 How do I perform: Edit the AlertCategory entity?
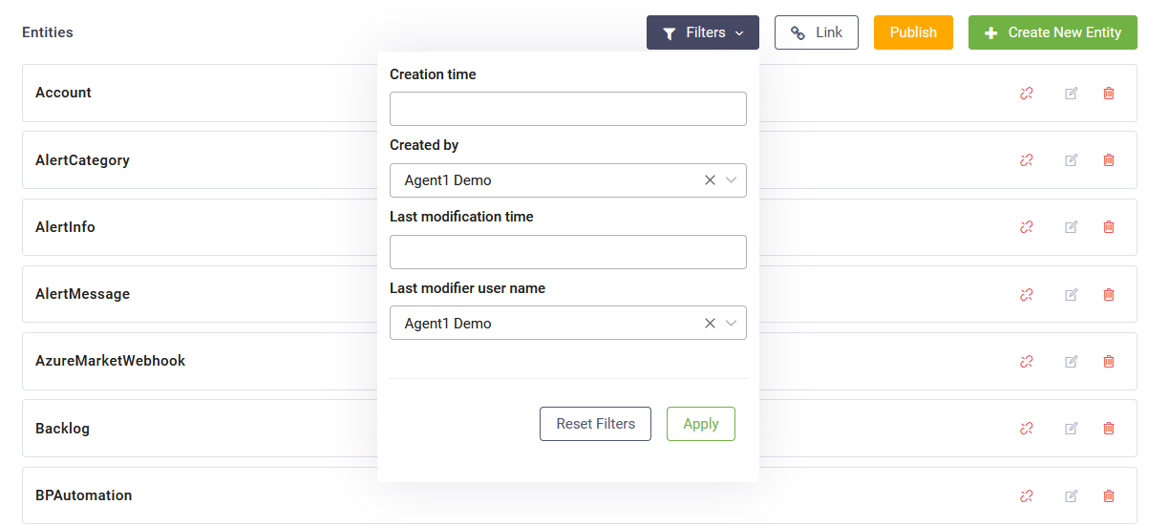coord(1072,160)
